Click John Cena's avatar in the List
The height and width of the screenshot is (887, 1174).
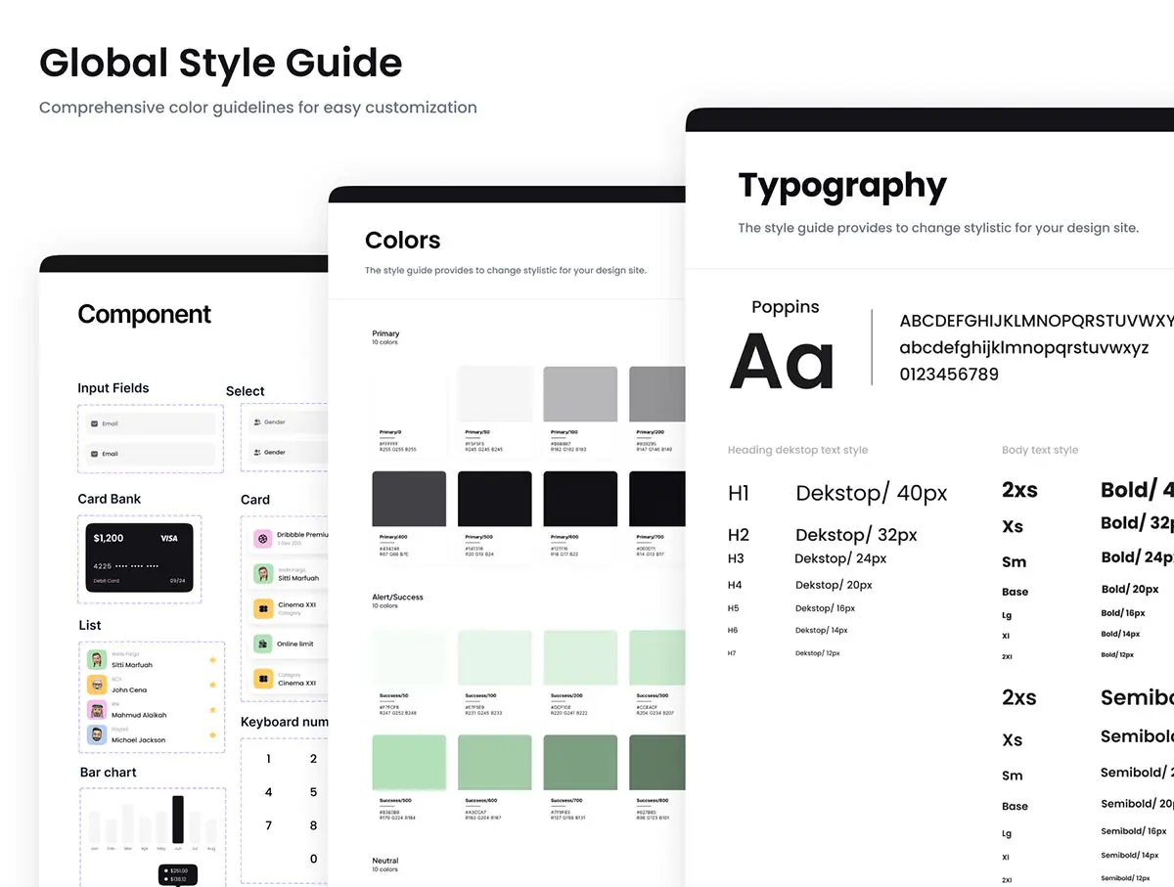[x=96, y=685]
